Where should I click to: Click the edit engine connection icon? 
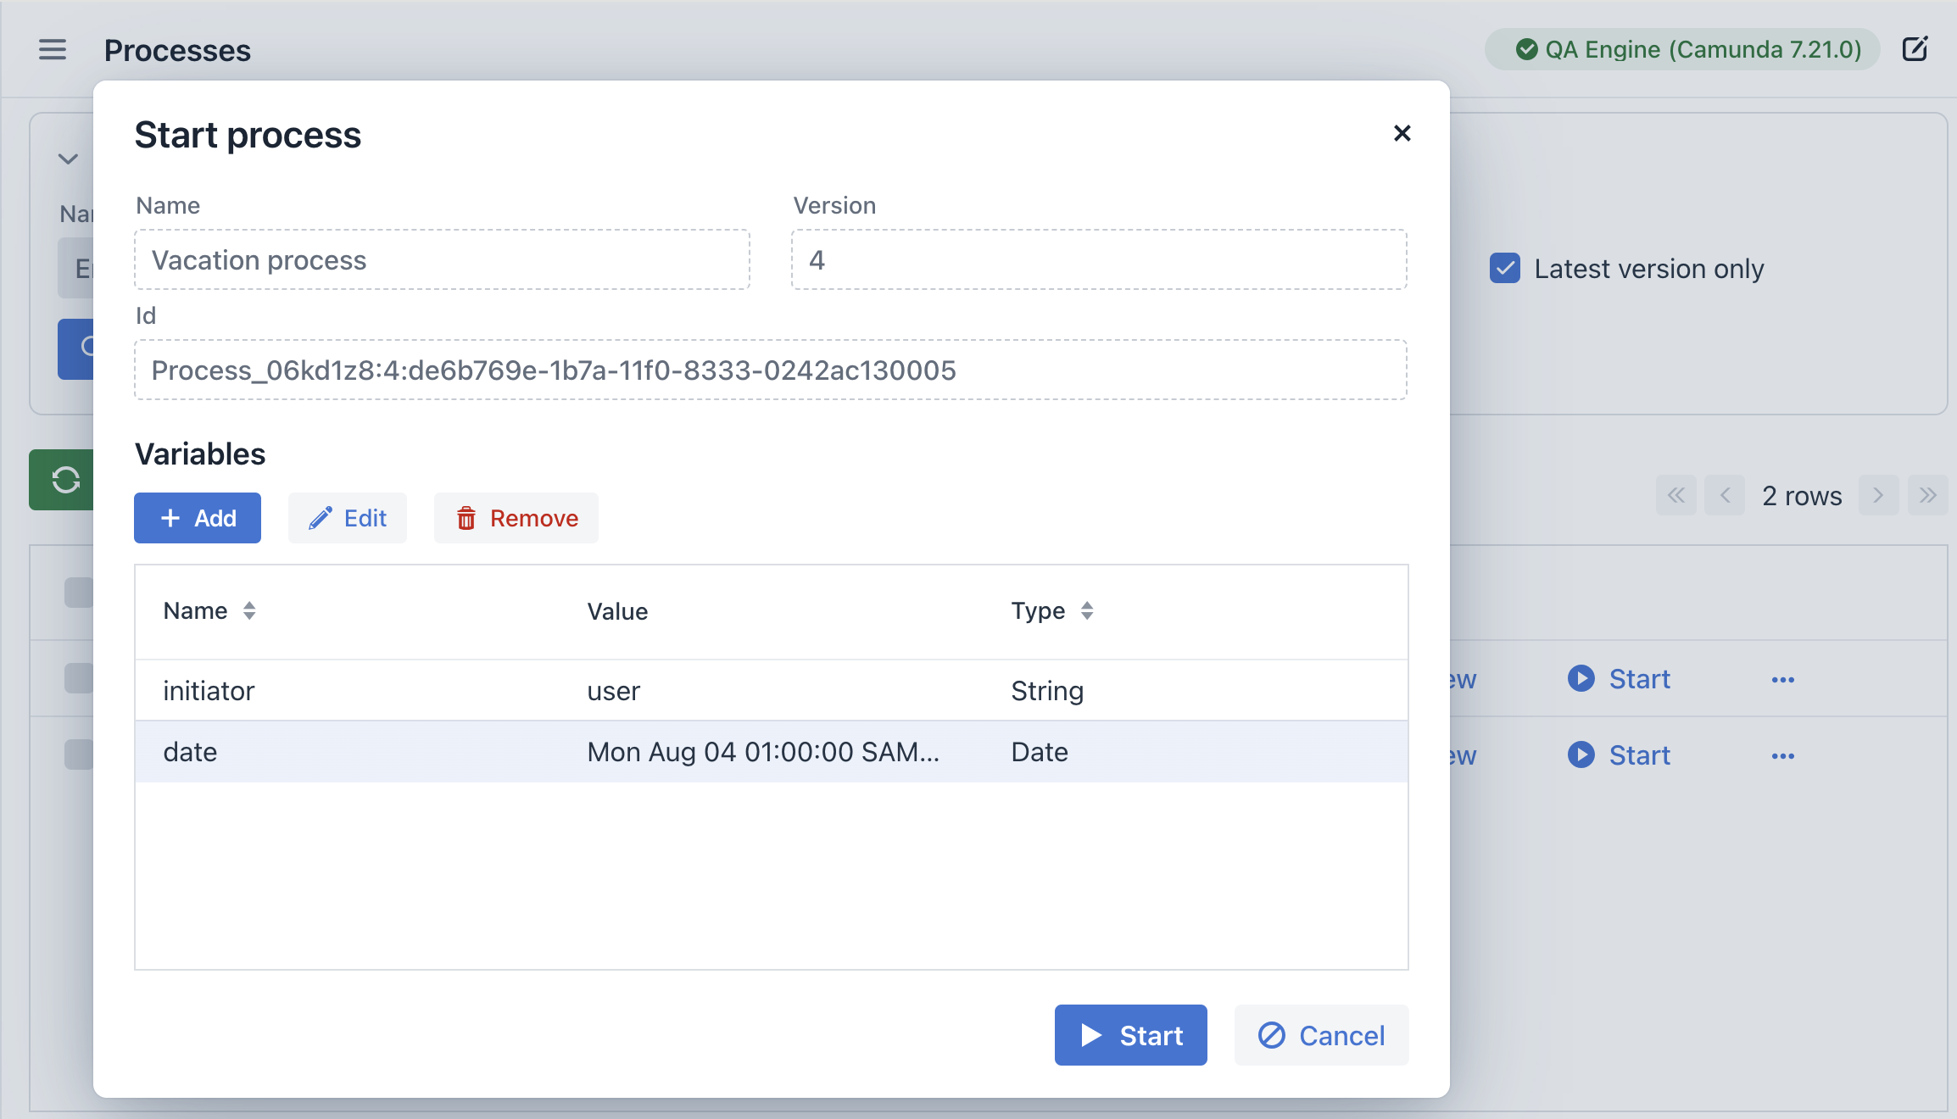[1915, 49]
